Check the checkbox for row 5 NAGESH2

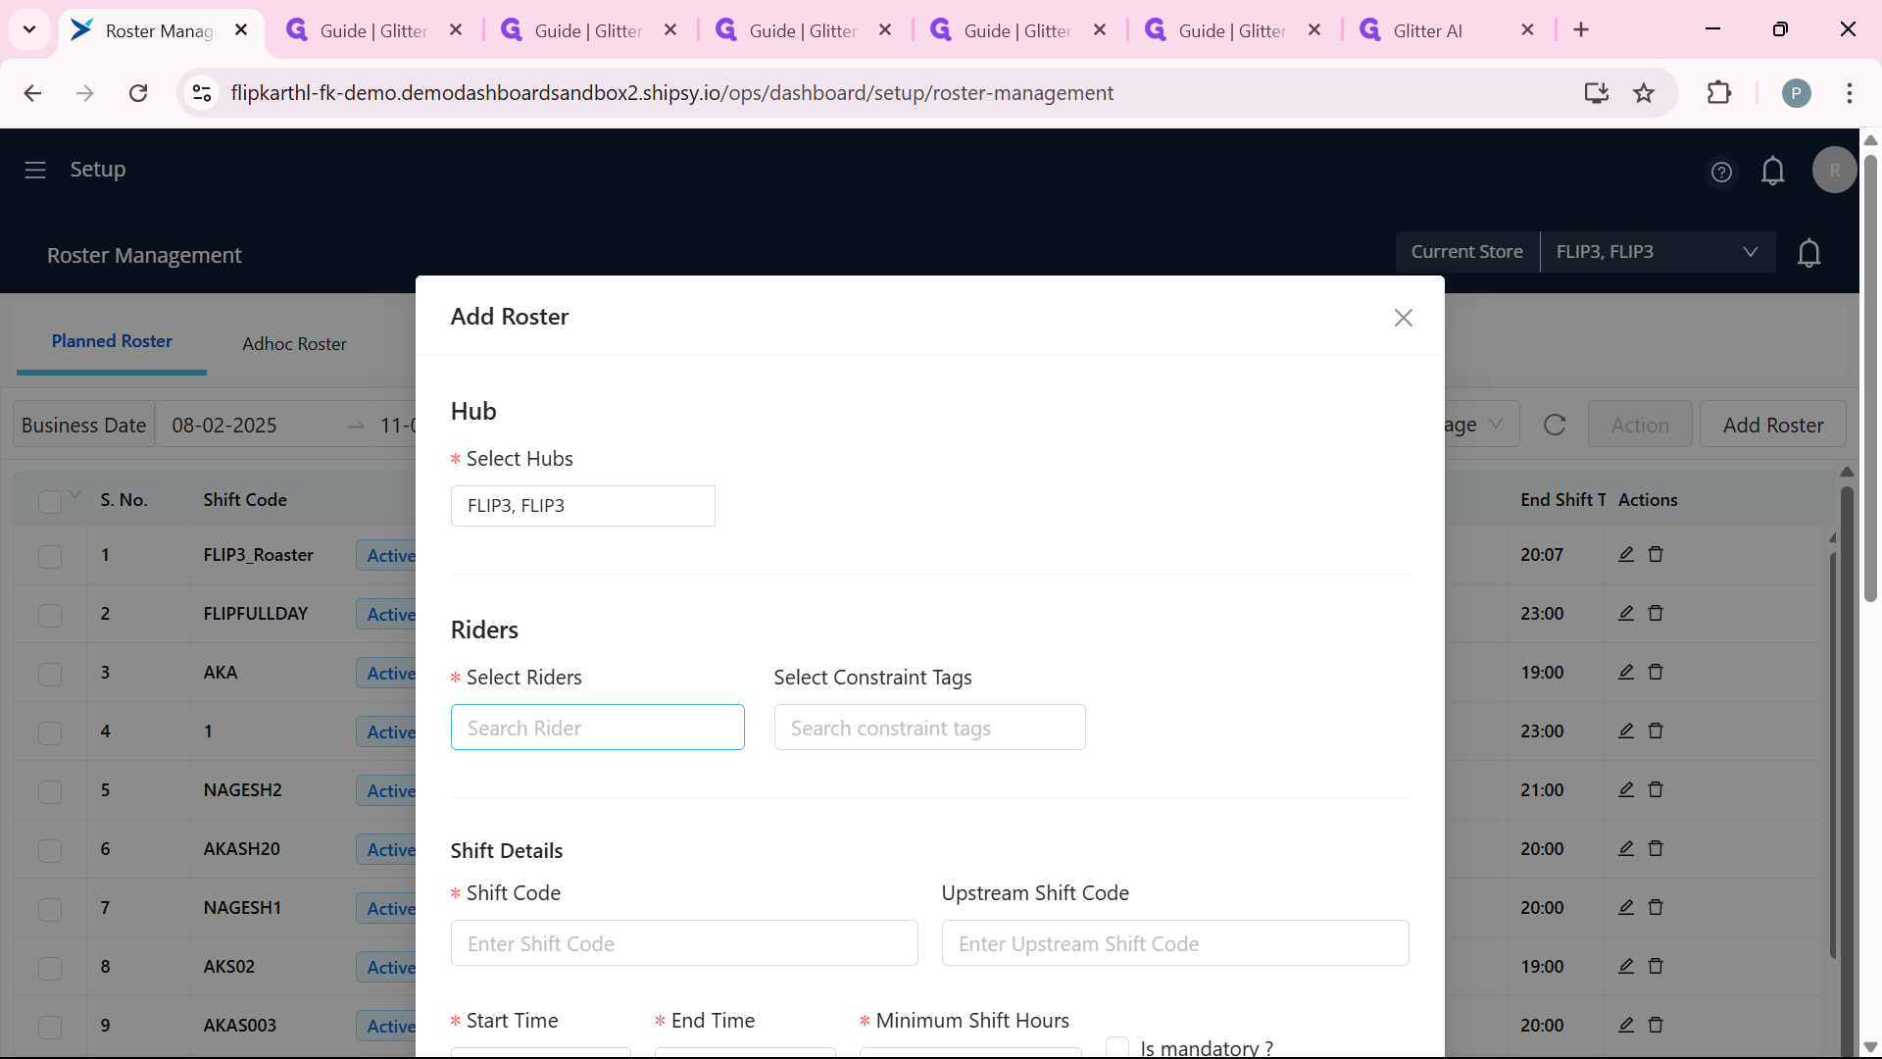(x=50, y=791)
